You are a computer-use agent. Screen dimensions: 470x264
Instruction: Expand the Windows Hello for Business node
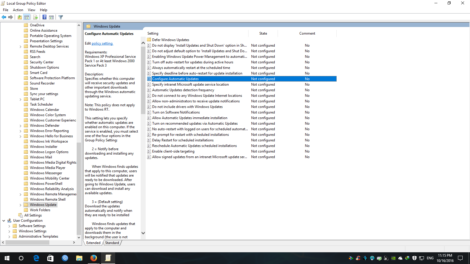[x=20, y=136]
